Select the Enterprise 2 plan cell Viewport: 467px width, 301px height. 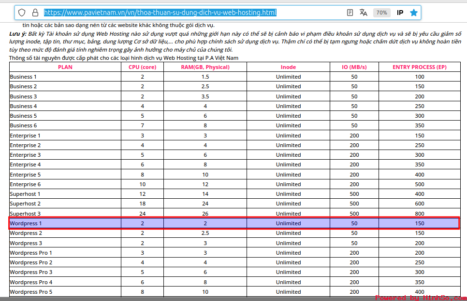click(x=65, y=145)
